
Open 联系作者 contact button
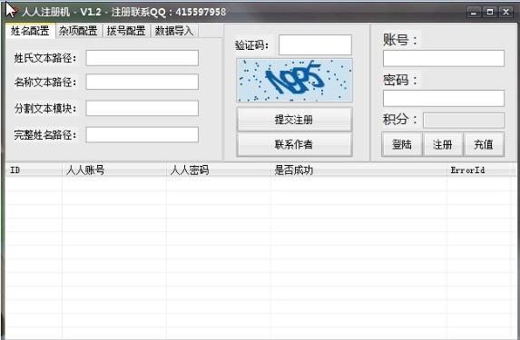295,144
